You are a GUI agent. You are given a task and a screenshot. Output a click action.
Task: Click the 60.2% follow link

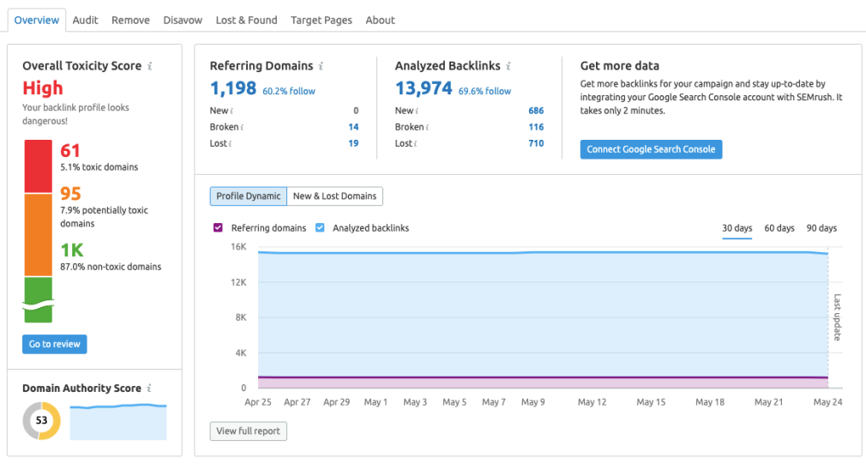coord(289,91)
